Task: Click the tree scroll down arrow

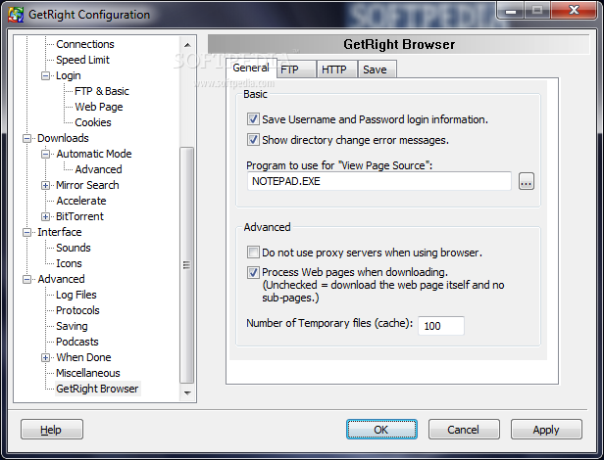Action: coord(187,392)
